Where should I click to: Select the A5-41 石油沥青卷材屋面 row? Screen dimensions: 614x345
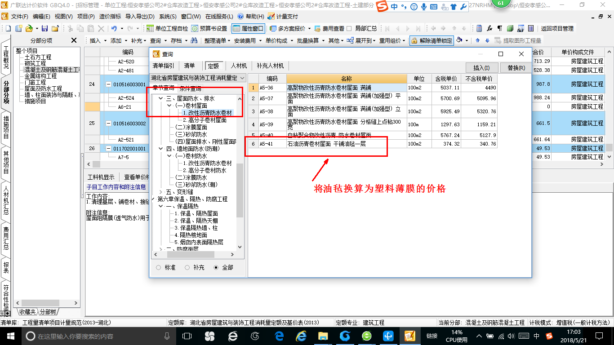point(373,144)
